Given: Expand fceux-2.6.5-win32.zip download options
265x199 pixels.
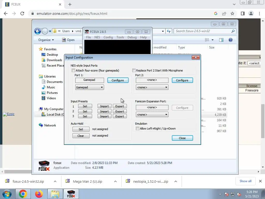Looking at the screenshot, I should tap(55, 181).
